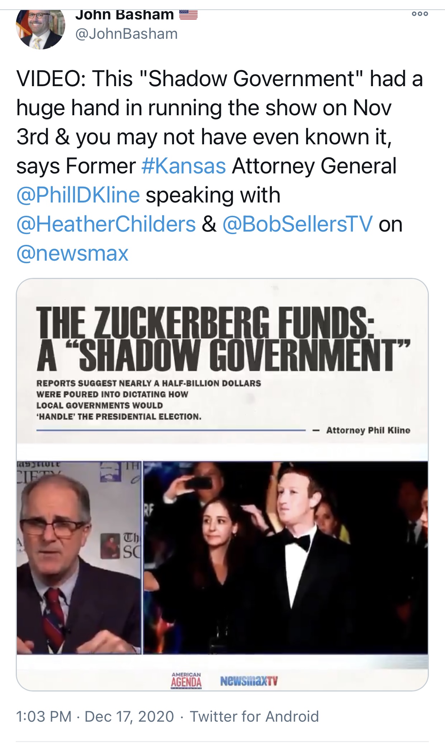
Task: Tap the US flag emoji beside name
Action: coord(188,15)
